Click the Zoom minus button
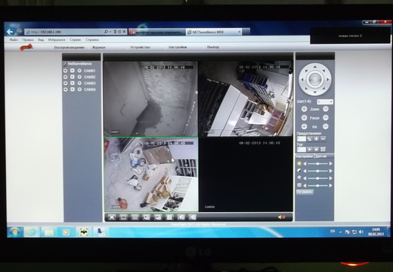 [x=326, y=109]
